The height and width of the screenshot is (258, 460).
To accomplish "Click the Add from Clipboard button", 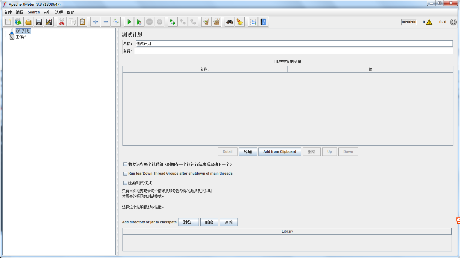I will (280, 152).
